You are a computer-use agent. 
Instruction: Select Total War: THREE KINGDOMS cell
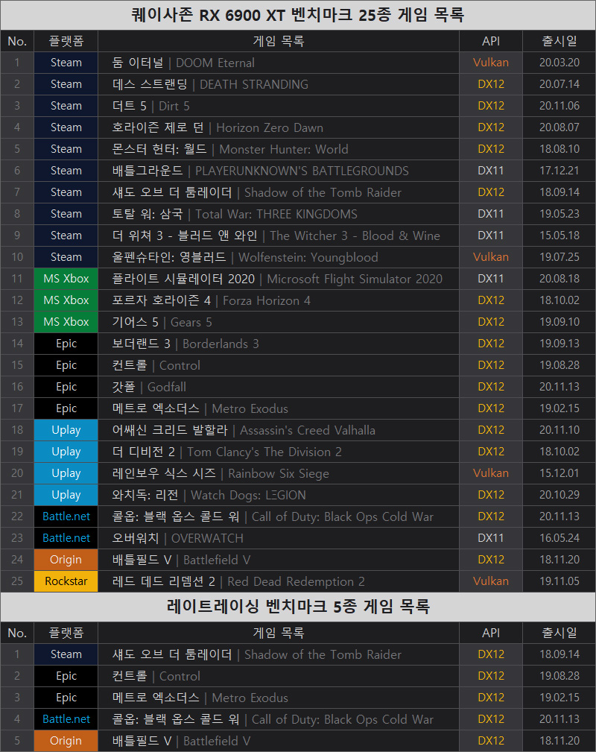click(279, 214)
